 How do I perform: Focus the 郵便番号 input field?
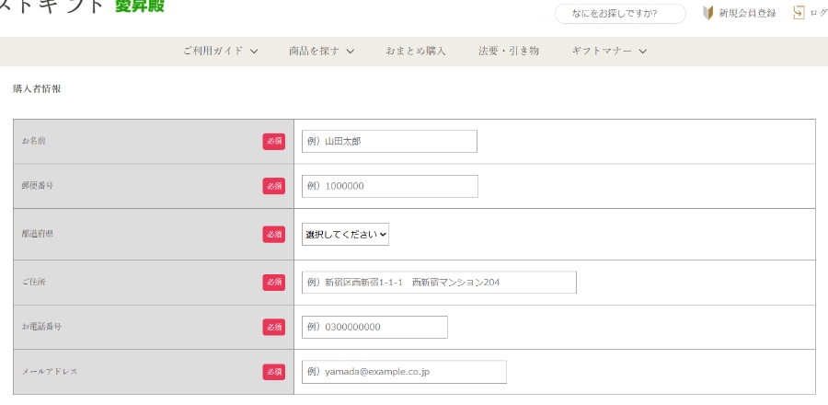point(390,187)
